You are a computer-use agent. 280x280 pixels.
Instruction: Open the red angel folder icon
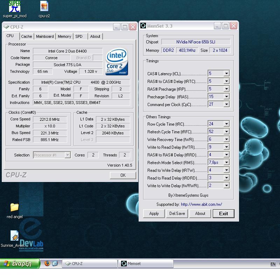point(14,207)
